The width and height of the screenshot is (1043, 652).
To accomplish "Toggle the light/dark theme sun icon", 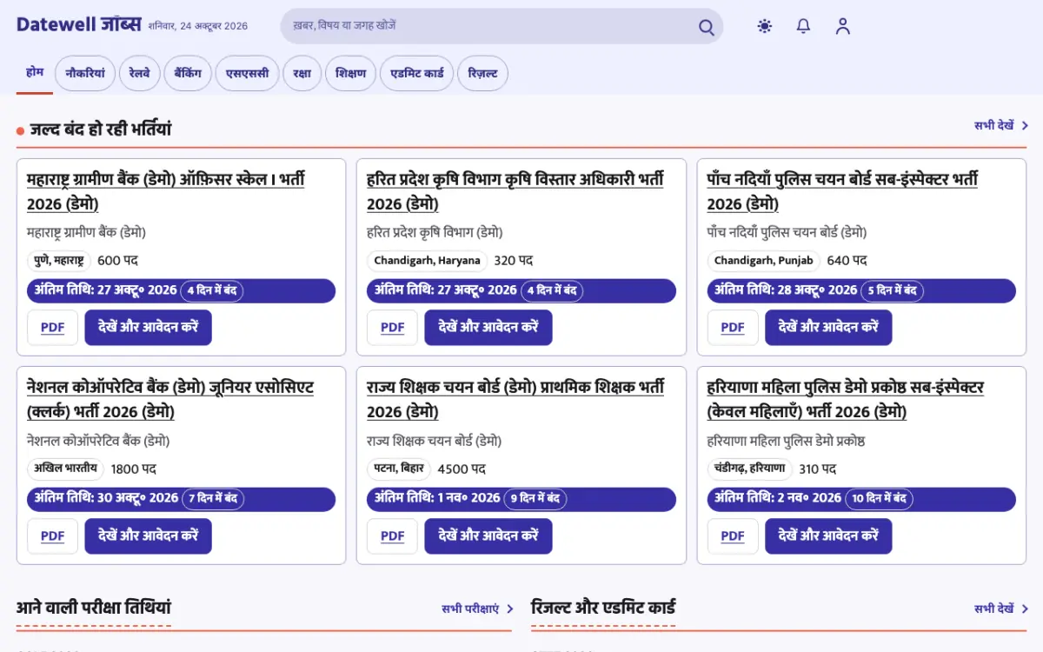I will (764, 26).
